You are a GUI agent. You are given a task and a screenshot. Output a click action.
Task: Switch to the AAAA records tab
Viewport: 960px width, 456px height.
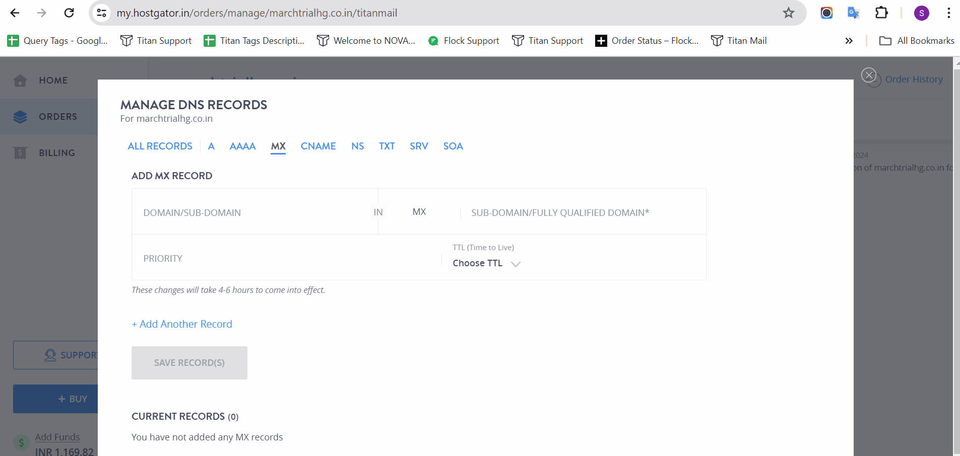pos(242,146)
